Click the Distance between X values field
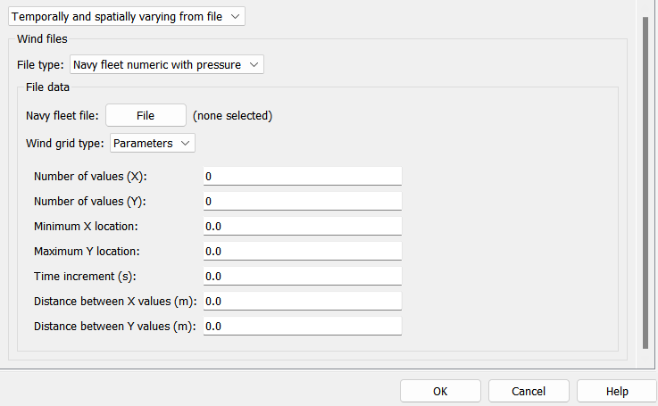658x406 pixels. [302, 301]
